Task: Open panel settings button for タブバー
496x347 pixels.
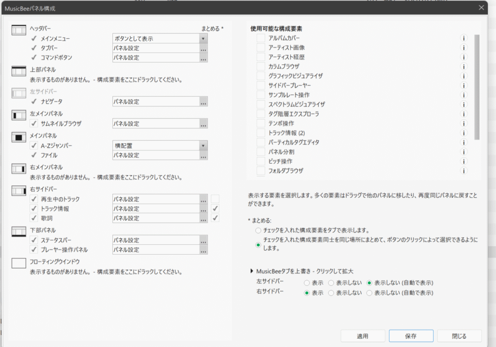Action: [x=203, y=48]
